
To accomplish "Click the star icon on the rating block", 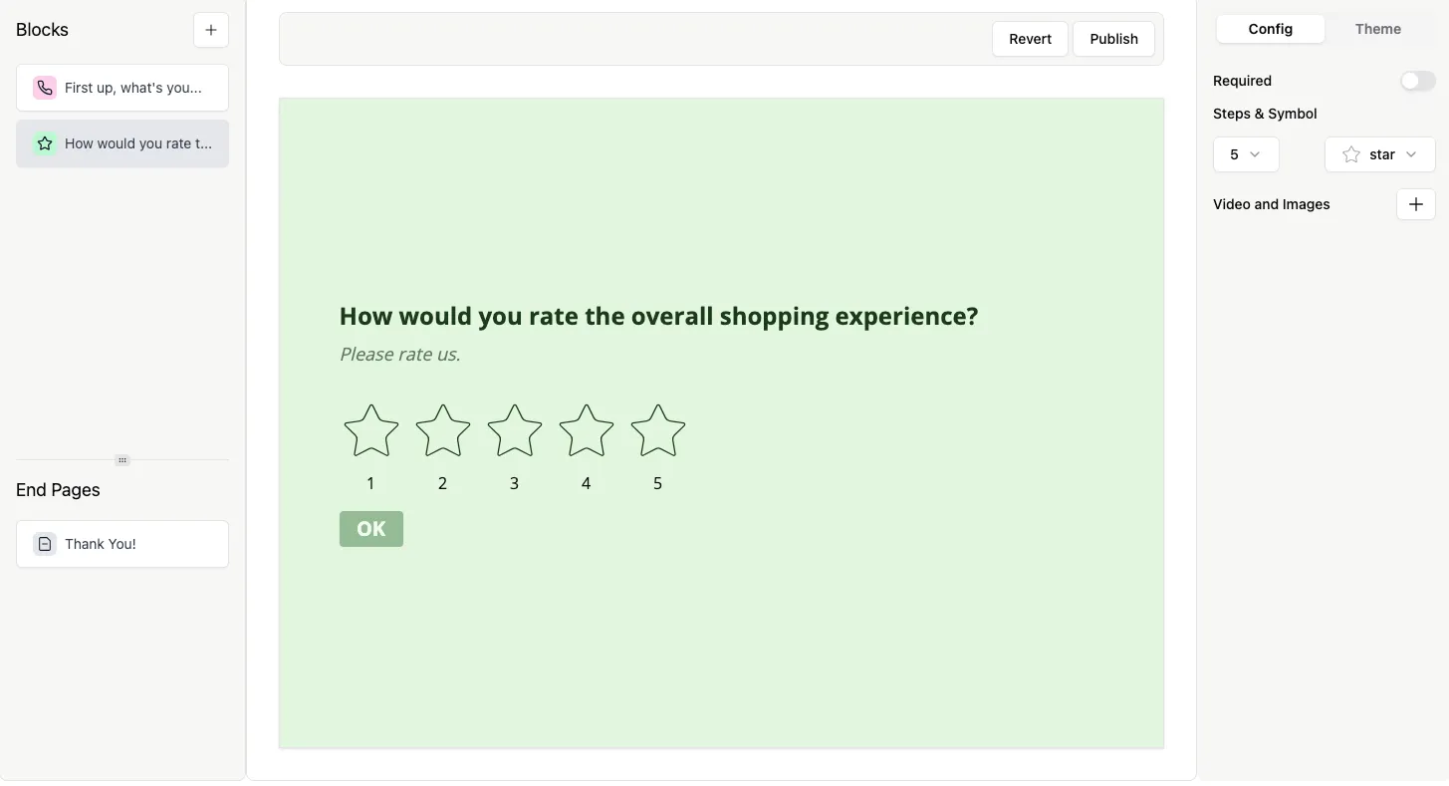I will (44, 142).
